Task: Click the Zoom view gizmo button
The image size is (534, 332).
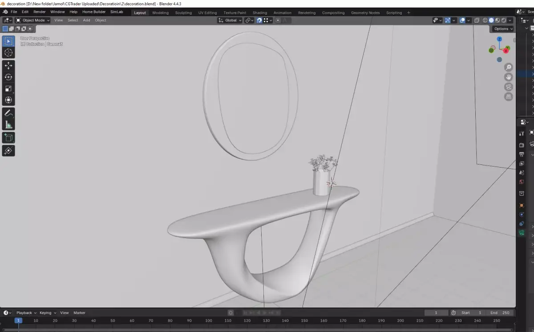Action: (x=509, y=67)
